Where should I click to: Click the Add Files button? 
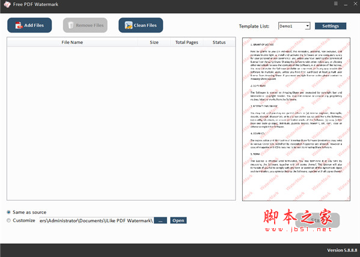click(x=29, y=25)
